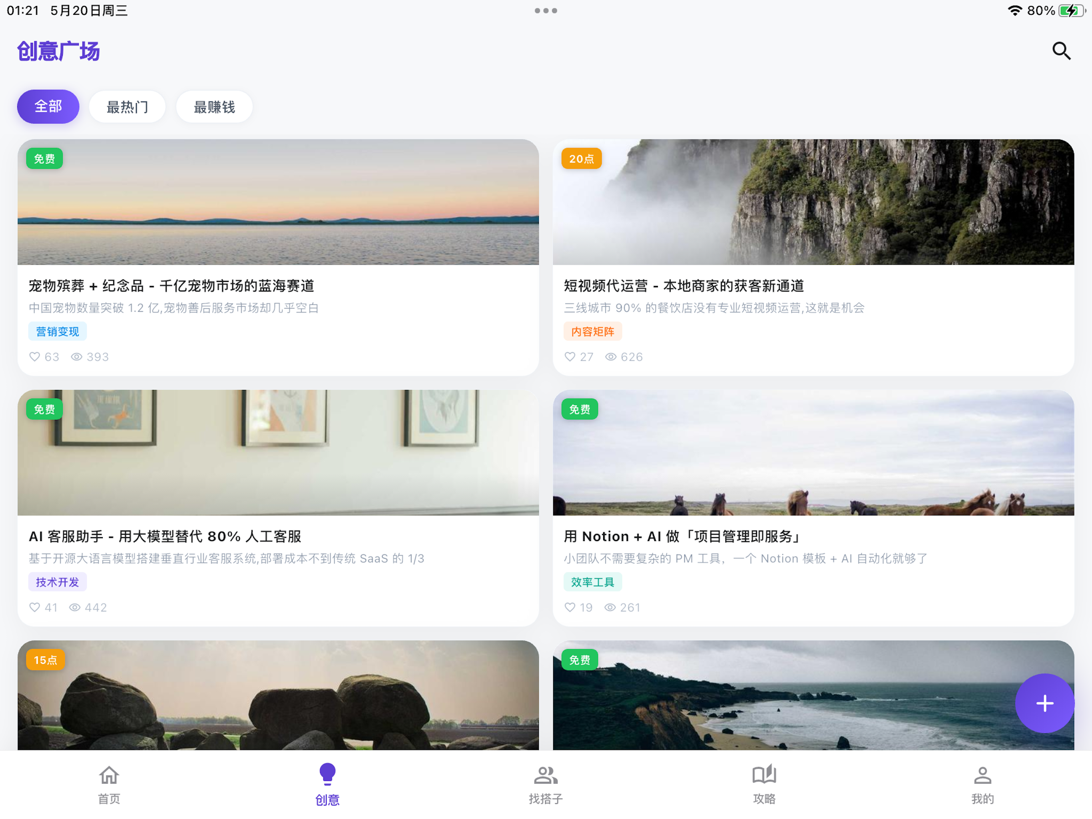Image resolution: width=1092 pixels, height=819 pixels.
Task: Tap the heart on AI 客服助手 card
Action: point(34,607)
